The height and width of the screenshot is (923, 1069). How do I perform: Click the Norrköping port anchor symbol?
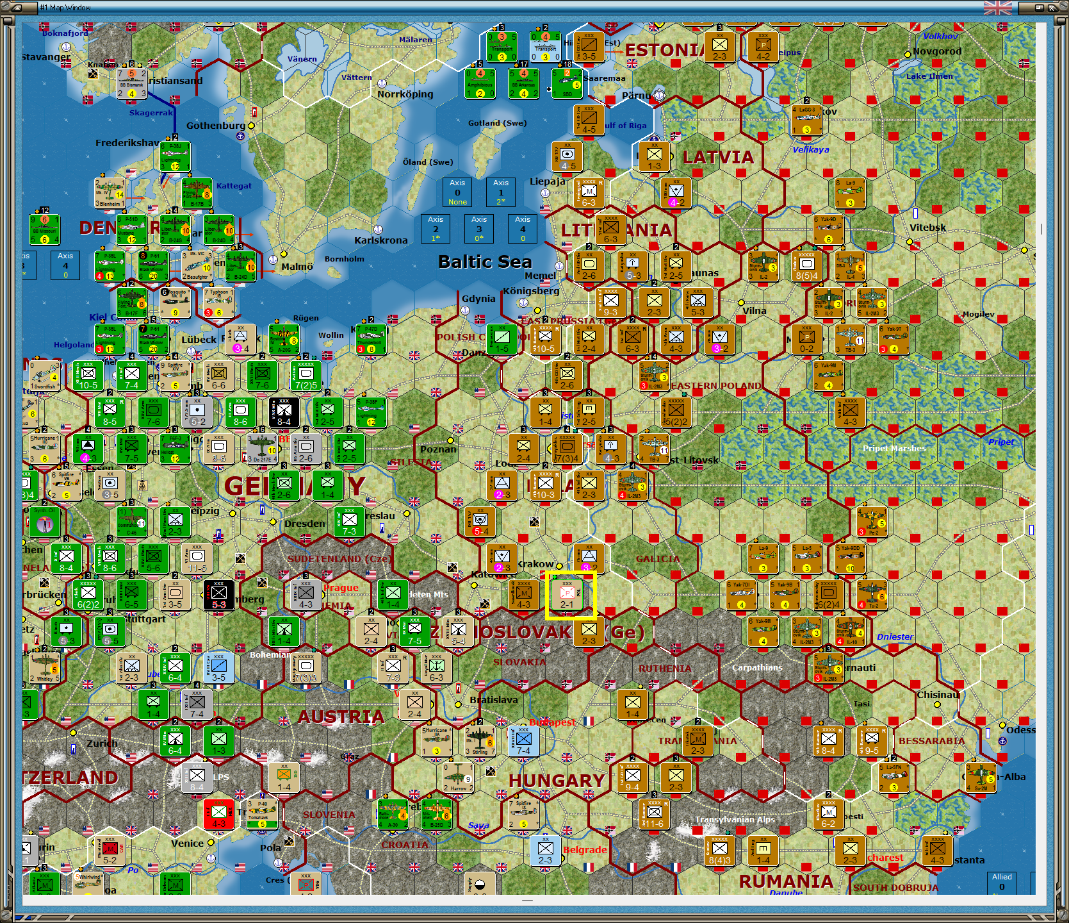(382, 84)
